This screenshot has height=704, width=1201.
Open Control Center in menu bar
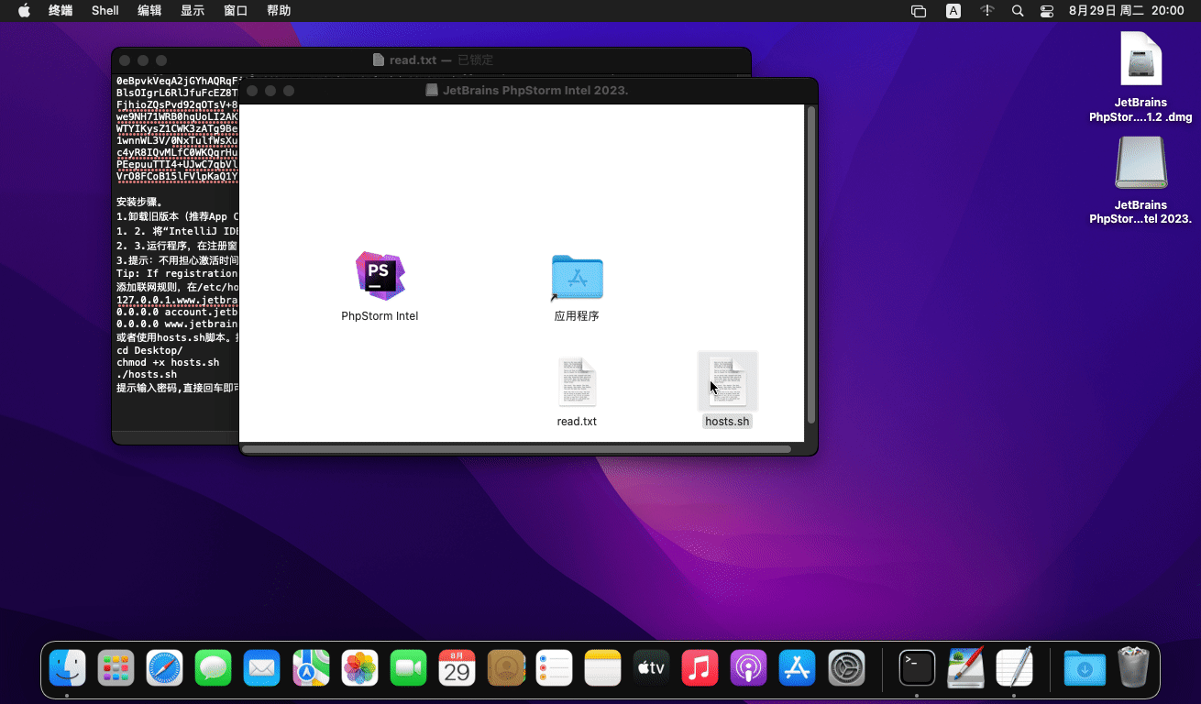[1047, 11]
